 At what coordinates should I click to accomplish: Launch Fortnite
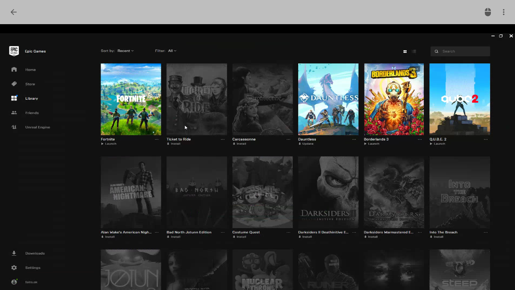pos(109,144)
